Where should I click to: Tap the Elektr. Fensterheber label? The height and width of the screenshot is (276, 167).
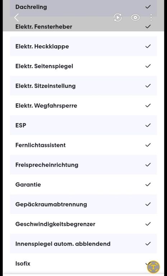coord(44,27)
